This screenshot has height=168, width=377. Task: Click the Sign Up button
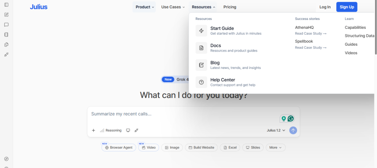(347, 7)
